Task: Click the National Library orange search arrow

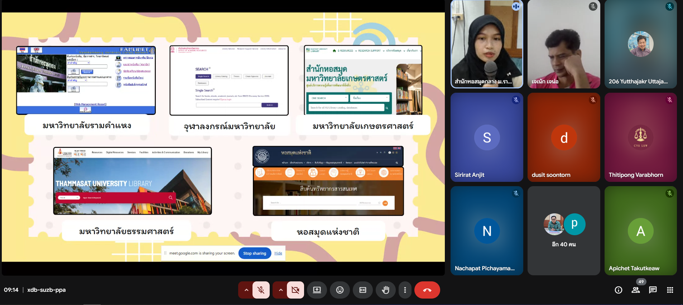Action: (385, 203)
